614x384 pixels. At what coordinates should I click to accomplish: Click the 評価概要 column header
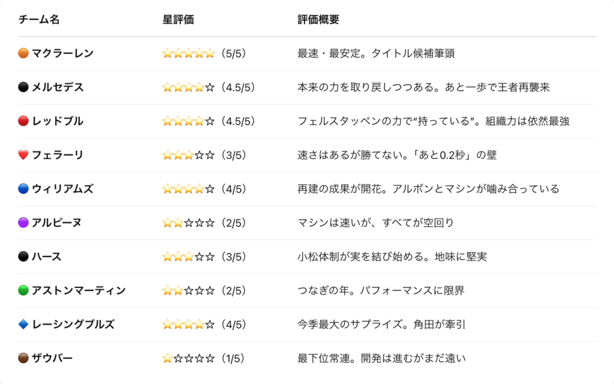(318, 20)
